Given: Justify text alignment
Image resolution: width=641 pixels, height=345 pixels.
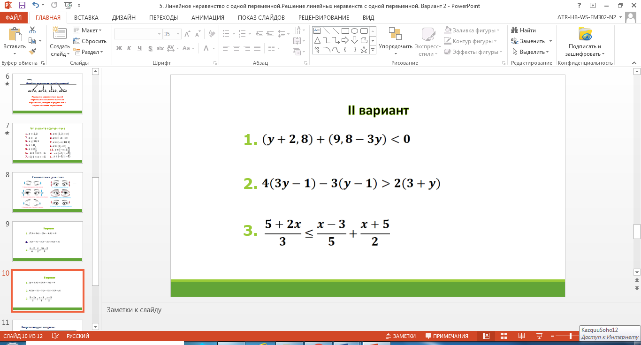Looking at the screenshot, I should coord(257,48).
